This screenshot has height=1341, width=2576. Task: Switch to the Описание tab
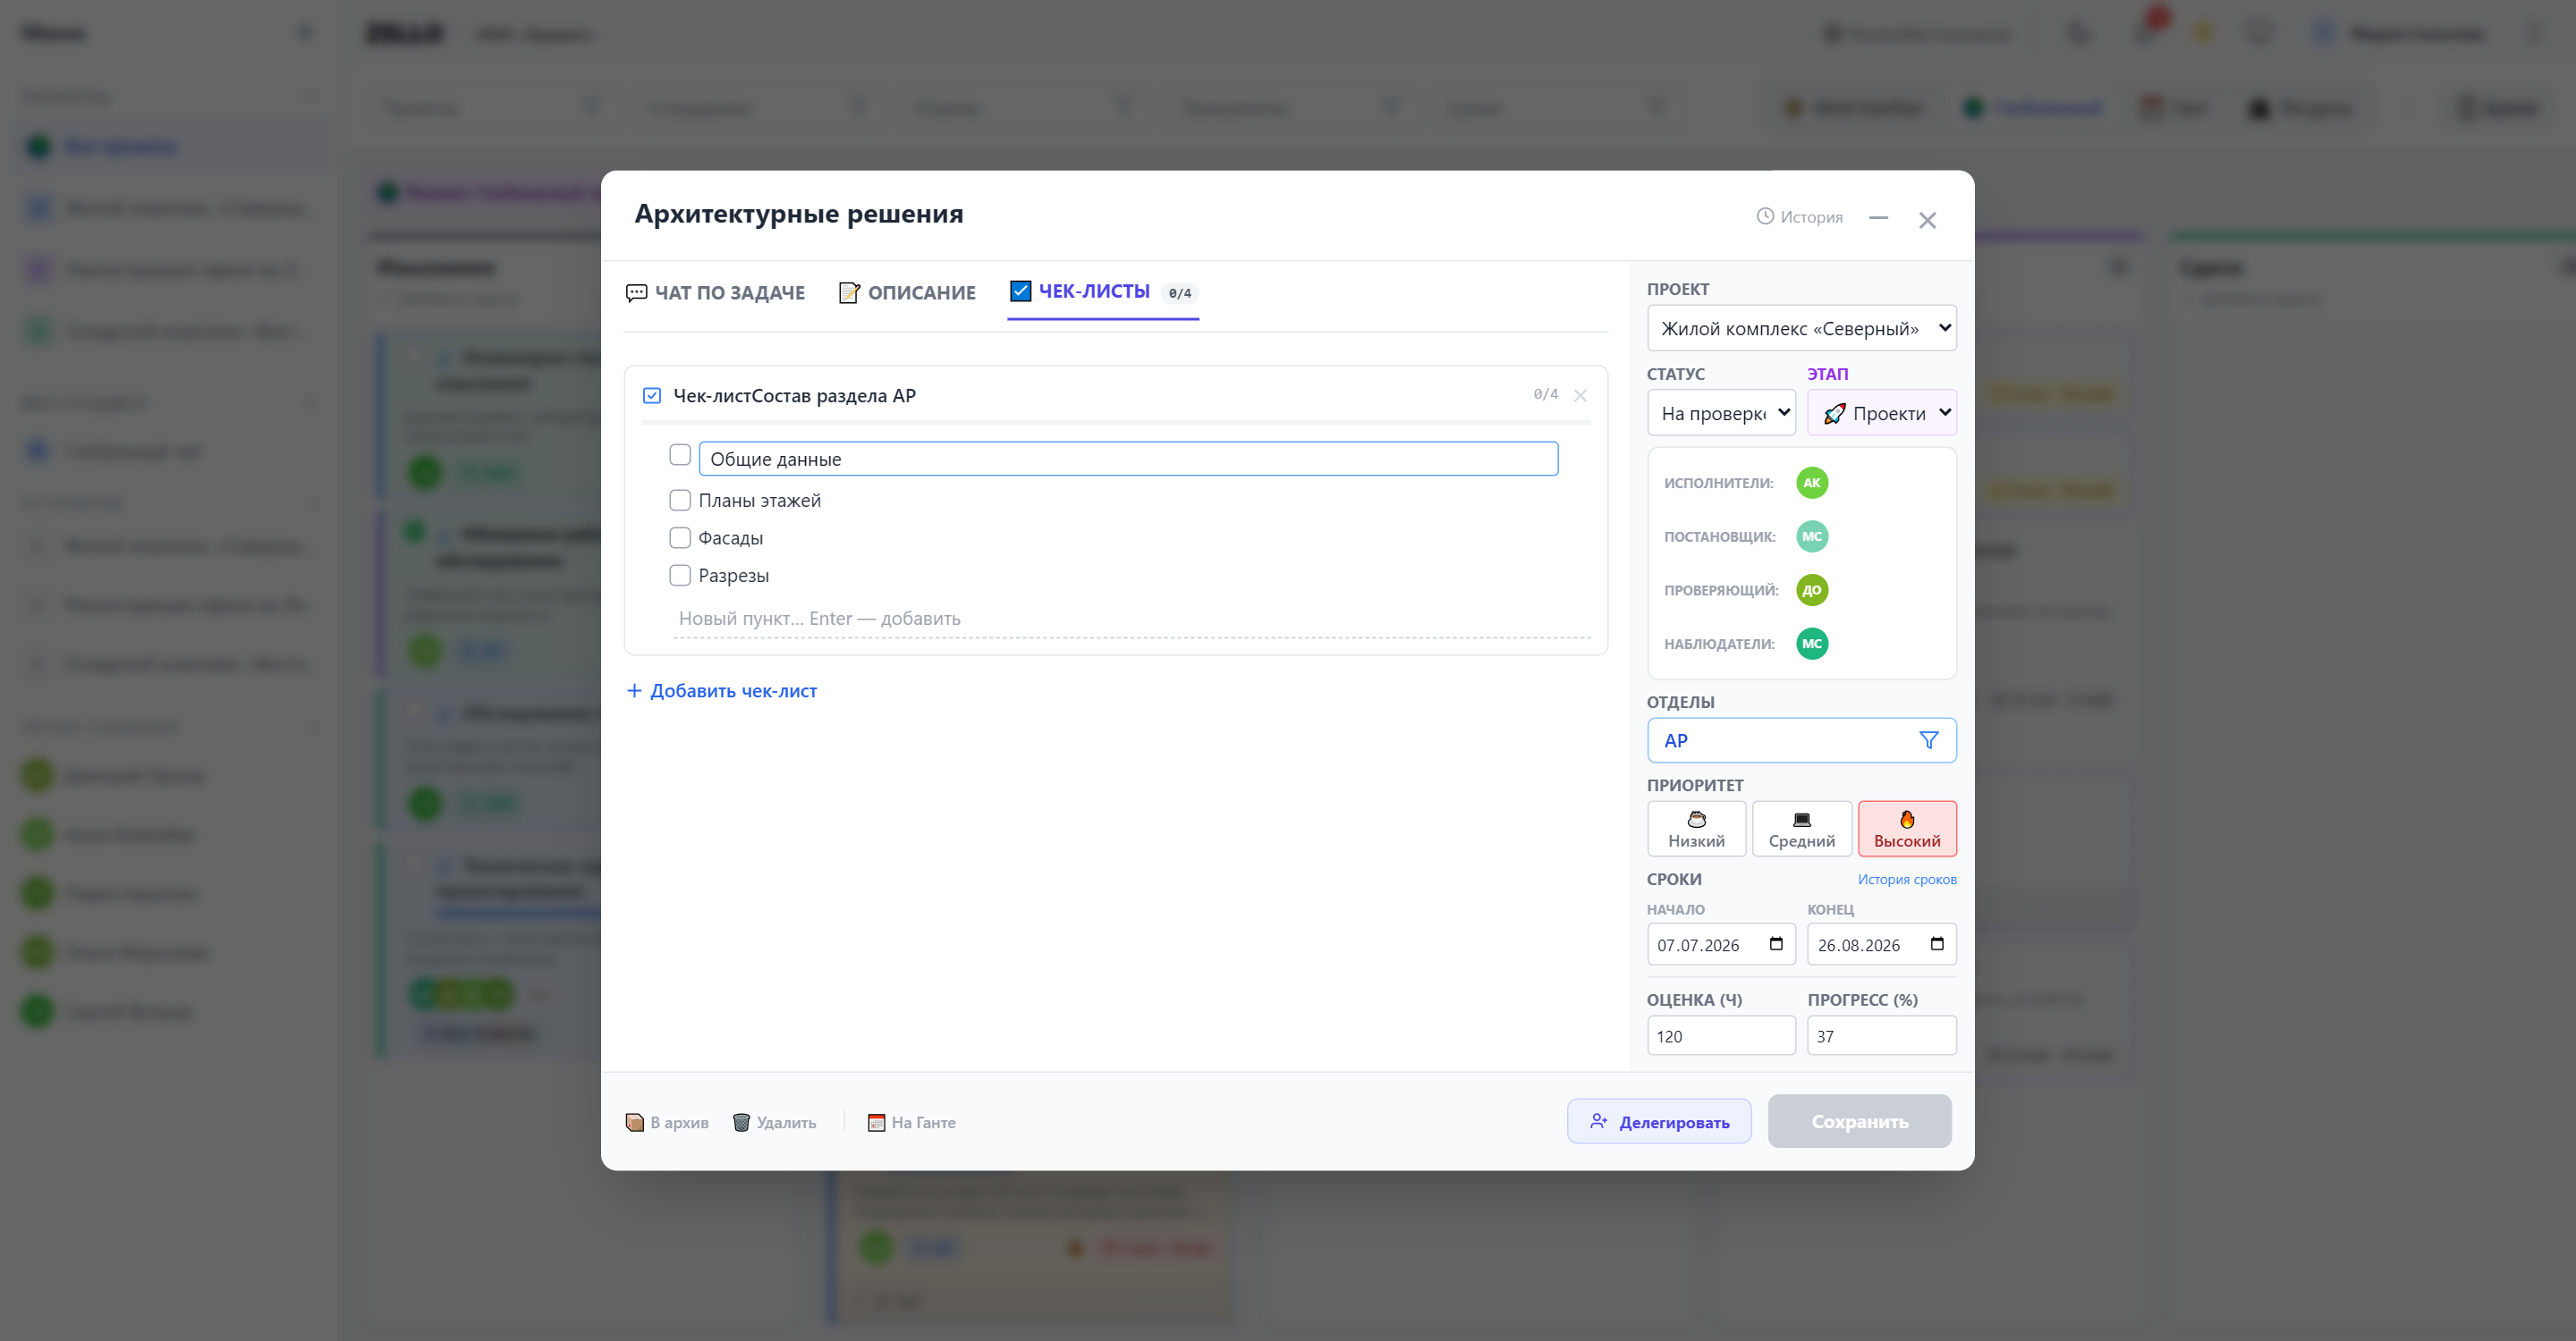tap(907, 292)
